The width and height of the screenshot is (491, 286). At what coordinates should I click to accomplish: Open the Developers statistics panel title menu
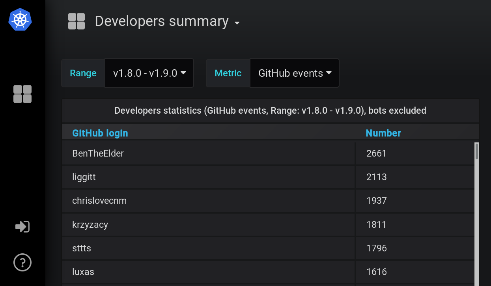point(270,111)
